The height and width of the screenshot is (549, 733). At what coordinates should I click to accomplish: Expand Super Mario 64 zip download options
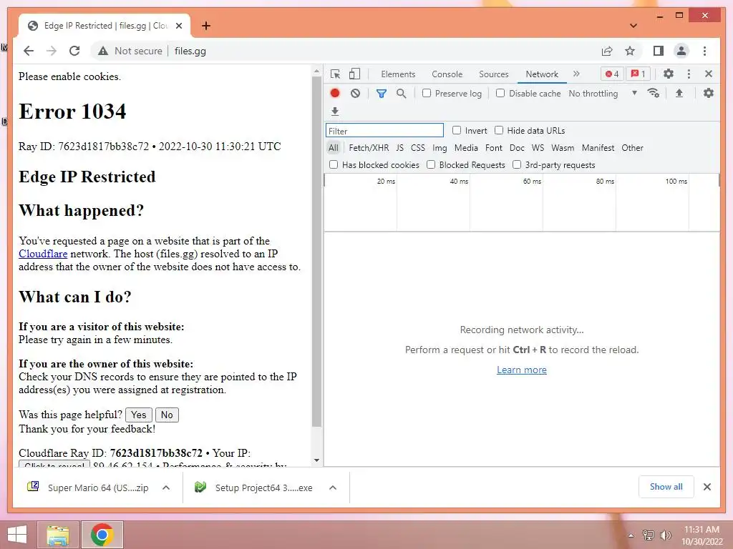click(166, 488)
